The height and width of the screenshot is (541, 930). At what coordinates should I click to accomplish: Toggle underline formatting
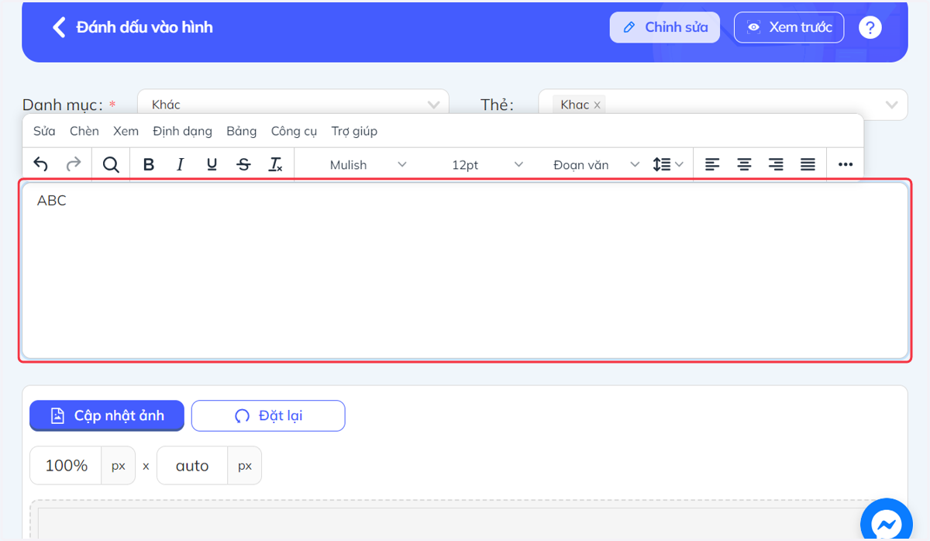212,164
